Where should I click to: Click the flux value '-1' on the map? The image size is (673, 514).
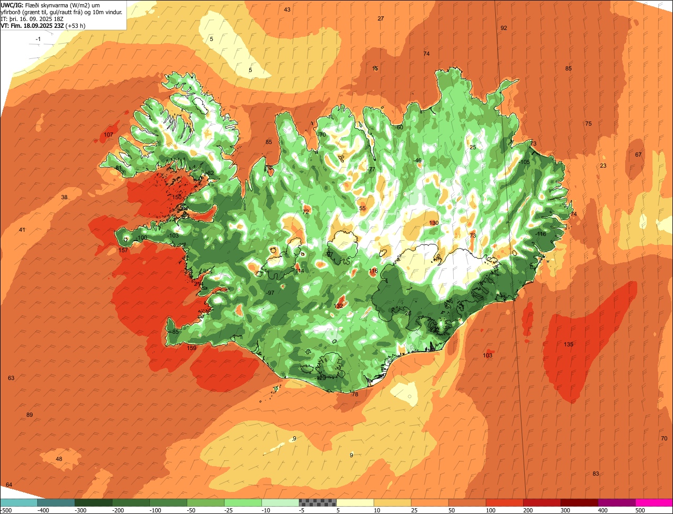tap(38, 39)
